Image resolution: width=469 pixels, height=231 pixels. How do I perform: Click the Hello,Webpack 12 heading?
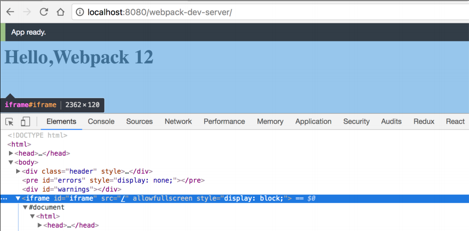[79, 57]
